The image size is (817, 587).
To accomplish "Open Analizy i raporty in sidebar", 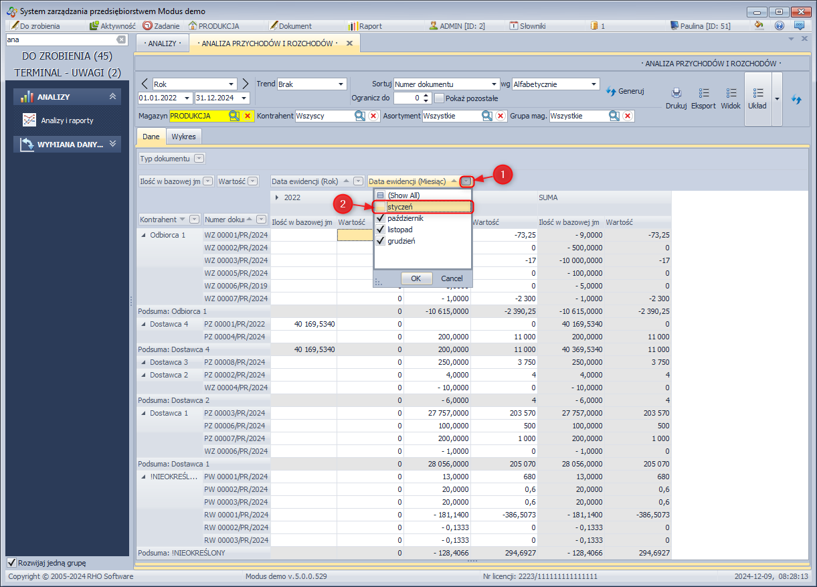I will point(66,120).
